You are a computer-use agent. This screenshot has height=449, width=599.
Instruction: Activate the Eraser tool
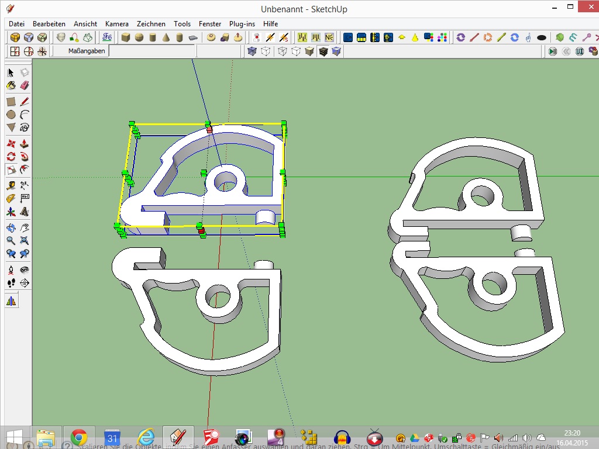(25, 85)
